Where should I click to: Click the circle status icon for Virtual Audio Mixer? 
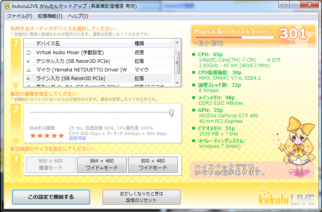(x=28, y=53)
